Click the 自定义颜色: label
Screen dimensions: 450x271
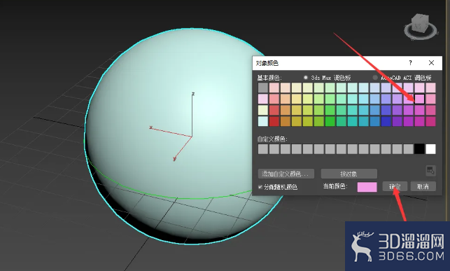pos(272,139)
